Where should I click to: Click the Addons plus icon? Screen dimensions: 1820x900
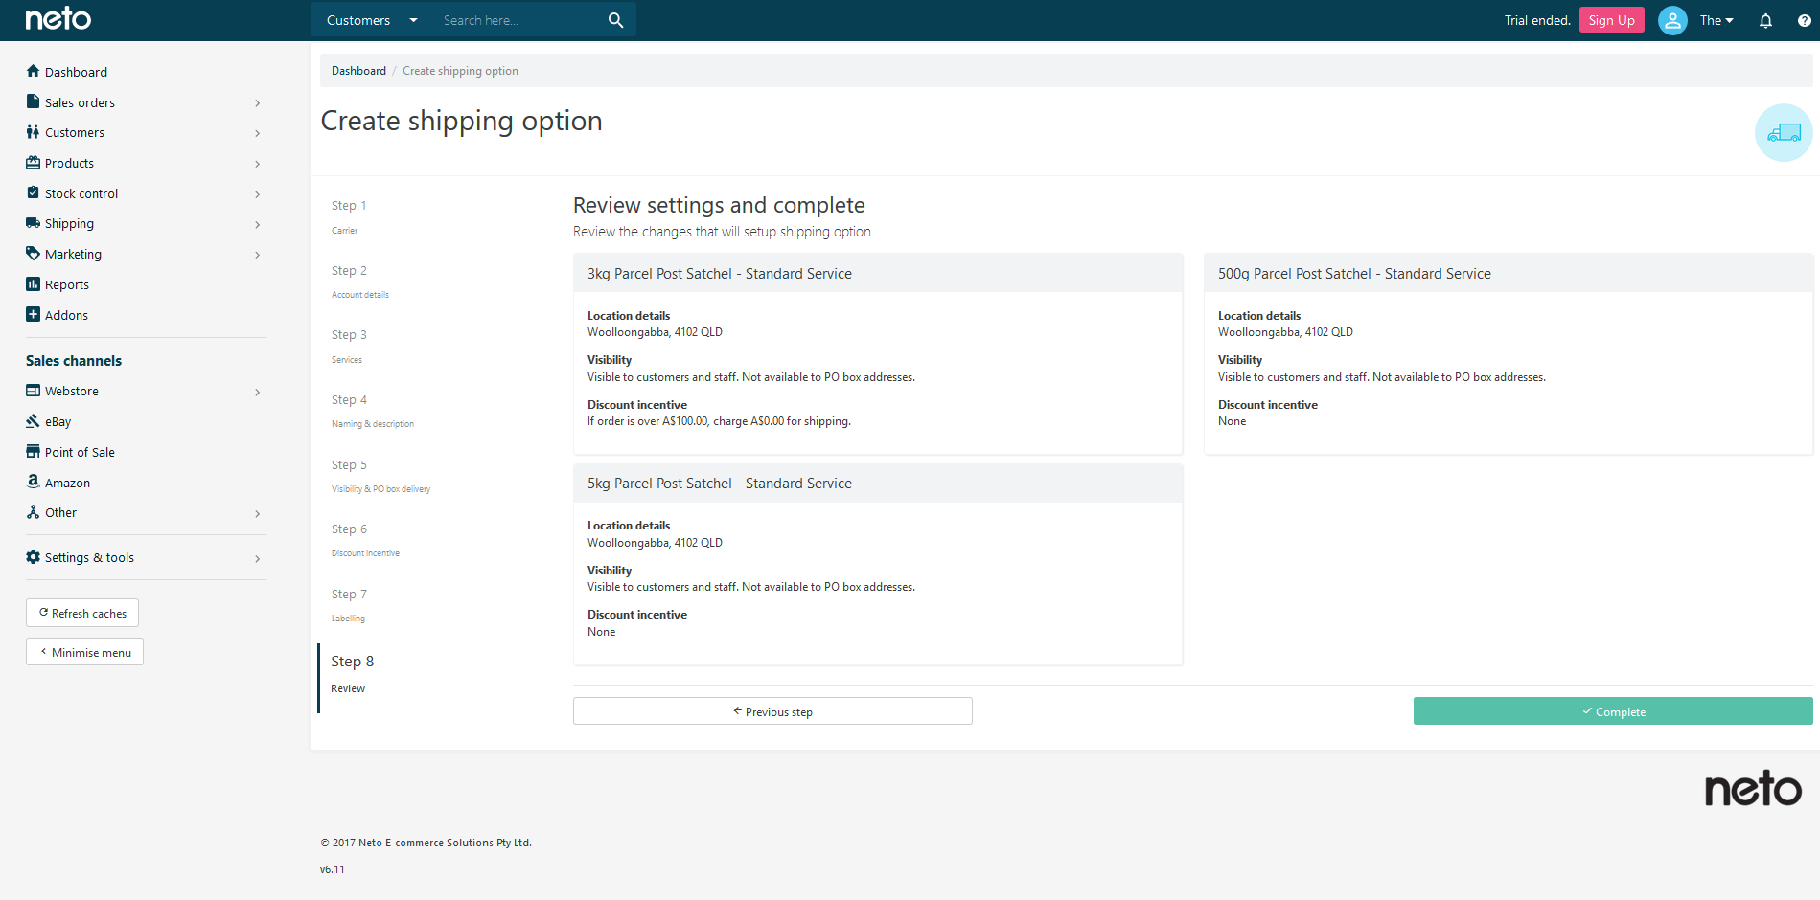pyautogui.click(x=33, y=314)
